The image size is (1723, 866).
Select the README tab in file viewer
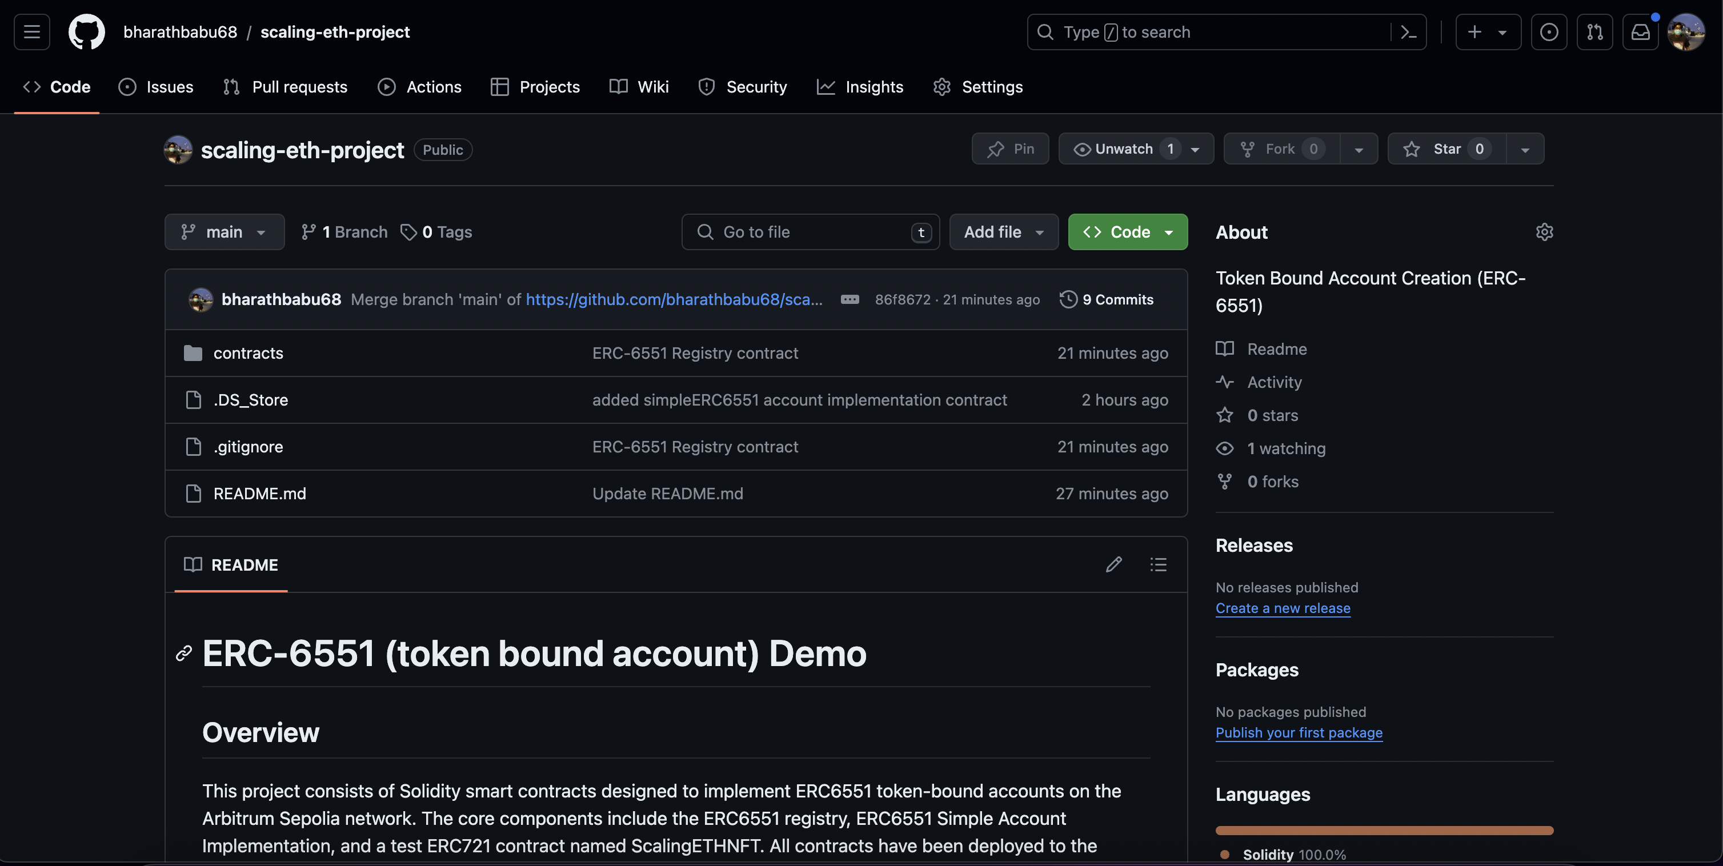[231, 564]
